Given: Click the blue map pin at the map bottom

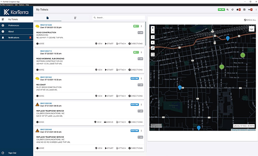Looking at the screenshot, I should [199, 128].
